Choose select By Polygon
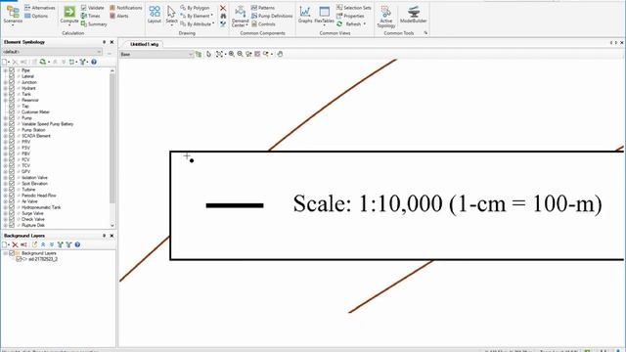 tap(195, 8)
